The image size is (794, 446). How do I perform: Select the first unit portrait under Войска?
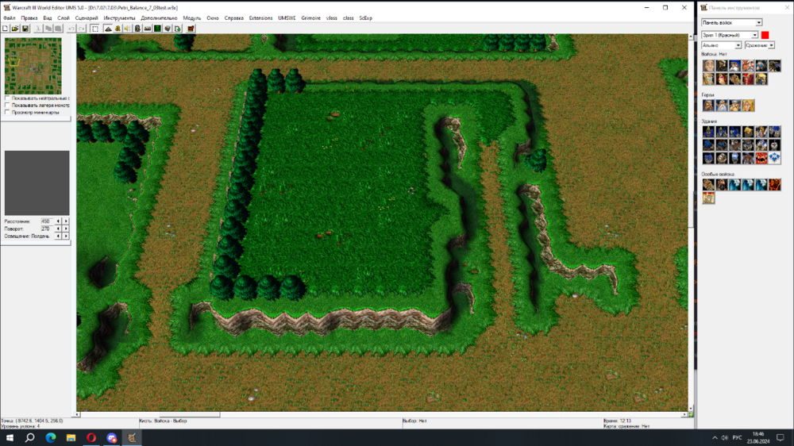click(x=708, y=66)
